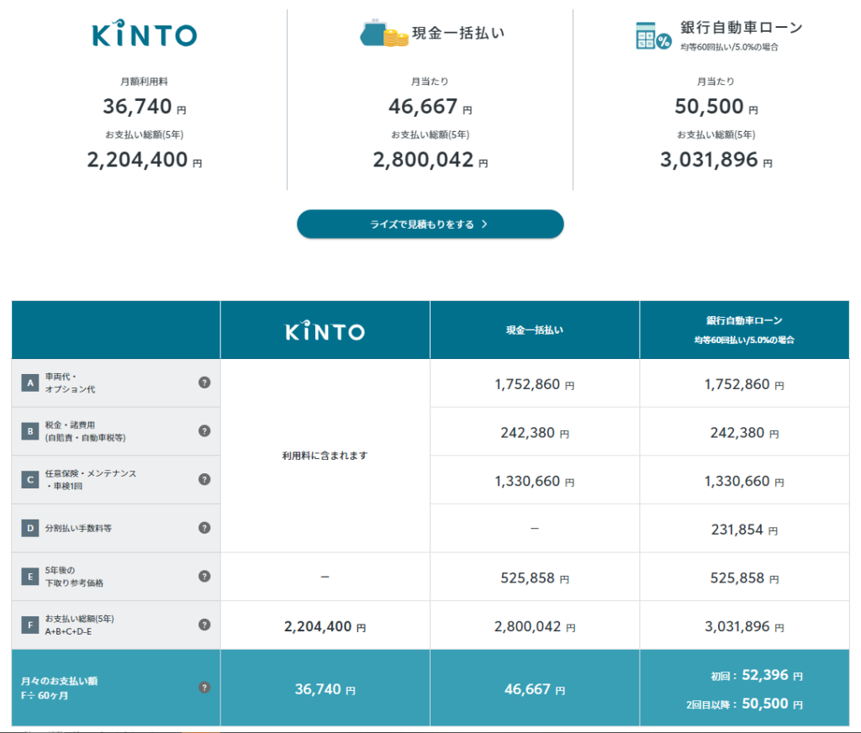Click 36,740 円 in the 月々のお支払い額 row

[325, 689]
